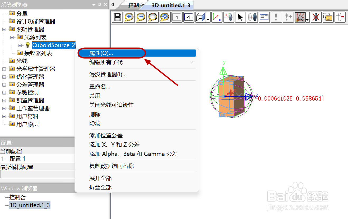Select the Zoom In magnifier tool
The height and width of the screenshot is (219, 348).
tap(129, 17)
